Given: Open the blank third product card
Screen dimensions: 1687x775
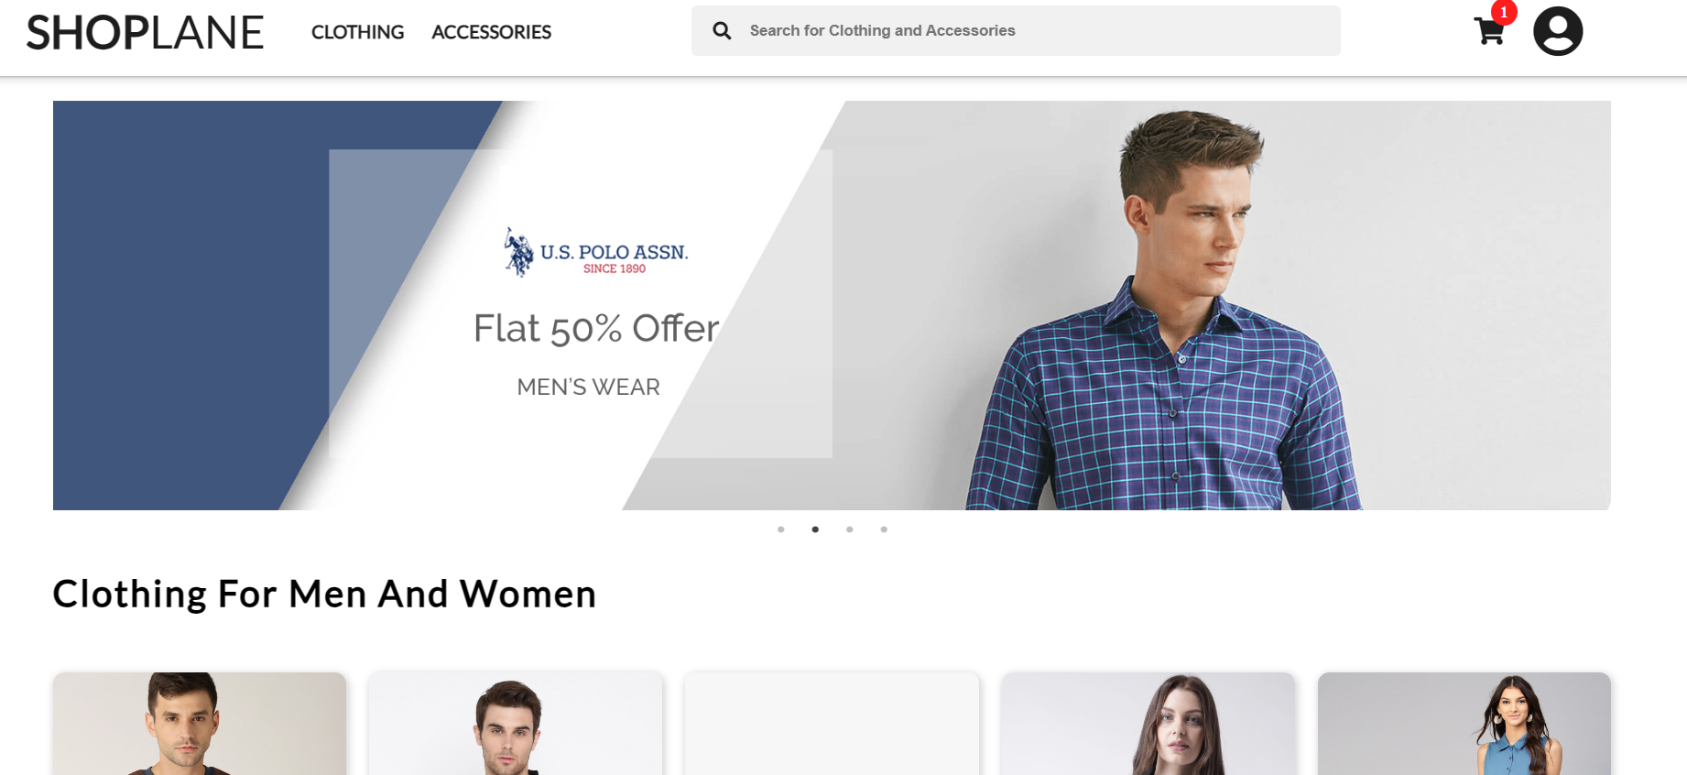Looking at the screenshot, I should pyautogui.click(x=832, y=724).
